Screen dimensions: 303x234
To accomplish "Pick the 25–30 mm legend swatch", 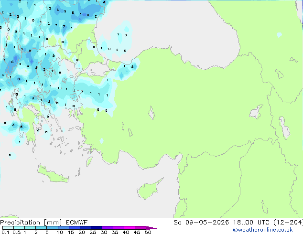I will tap(96, 228).
